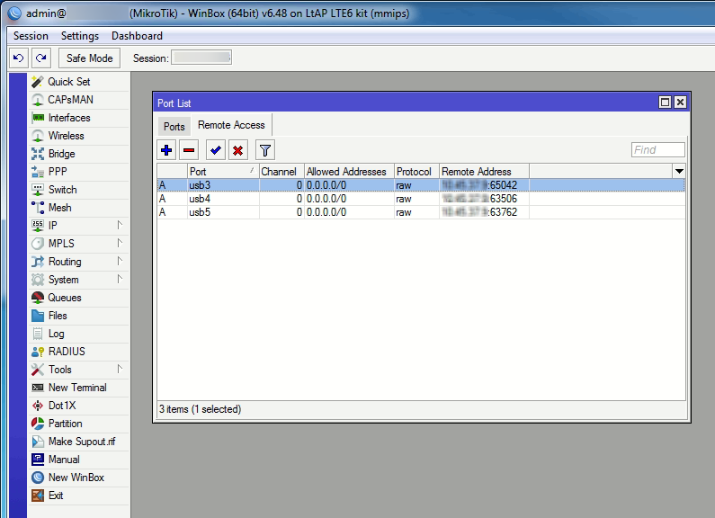Open the Settings menu
The image size is (715, 518).
point(80,36)
